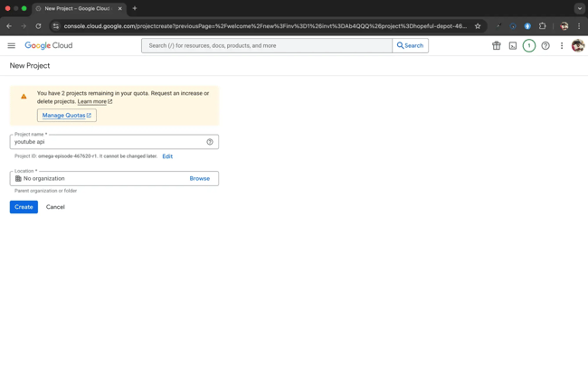Click the Cancel button
The height and width of the screenshot is (367, 588).
tap(55, 207)
